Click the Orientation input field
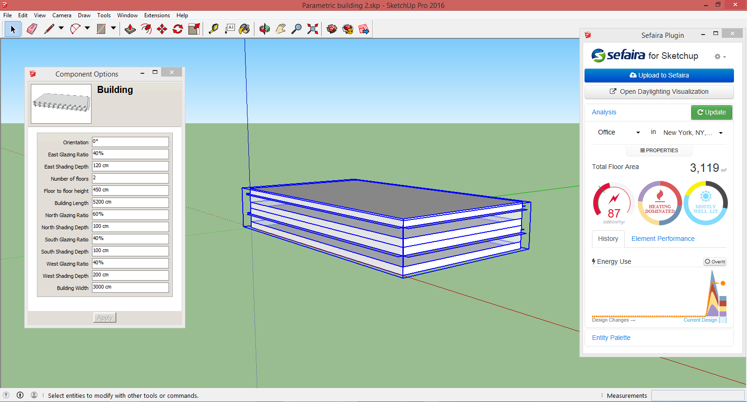The width and height of the screenshot is (747, 402). click(x=130, y=142)
